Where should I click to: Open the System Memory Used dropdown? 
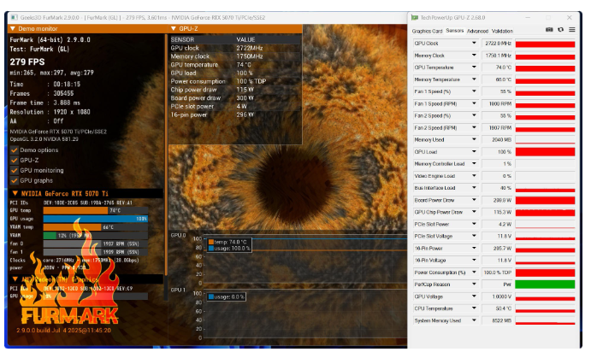tap(474, 320)
